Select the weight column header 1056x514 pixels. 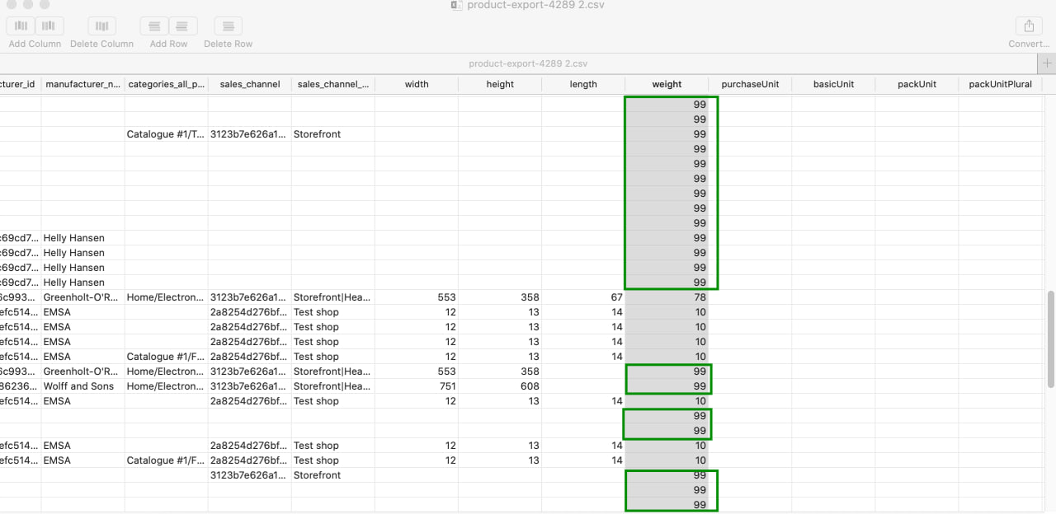coord(665,83)
